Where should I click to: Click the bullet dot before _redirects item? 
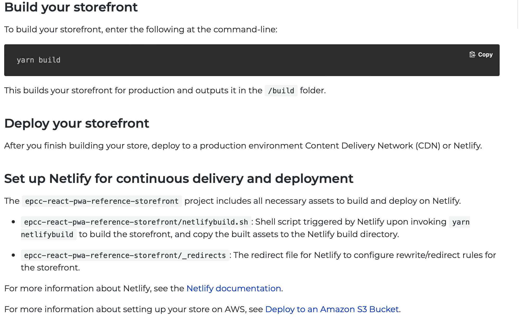(13, 255)
